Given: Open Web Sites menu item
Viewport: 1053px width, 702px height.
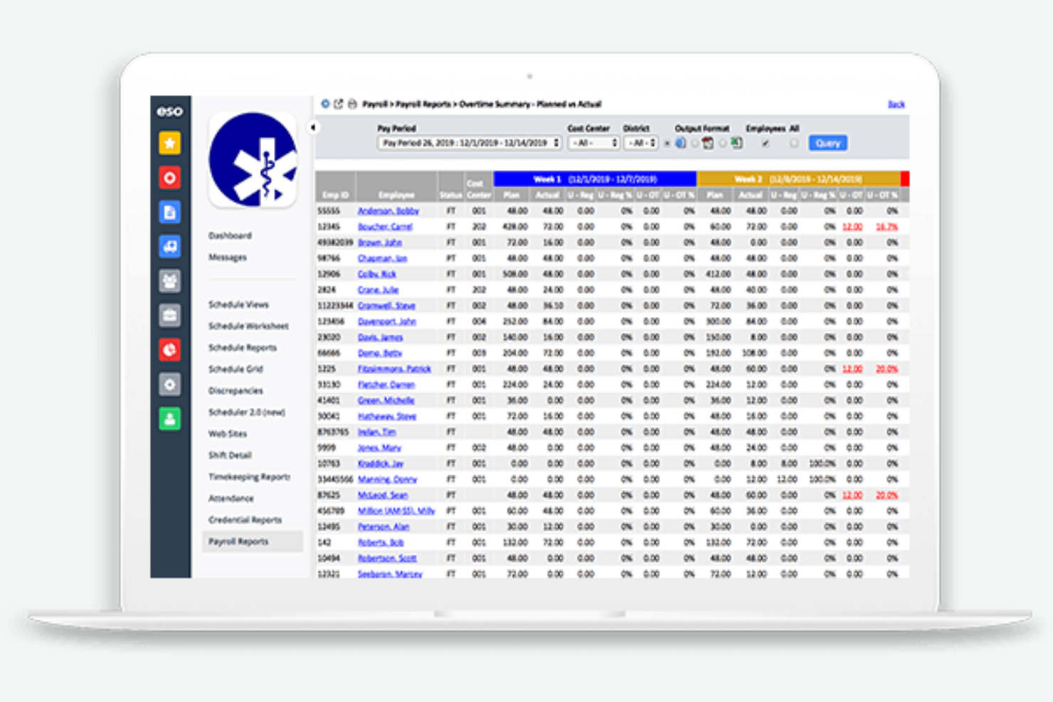Looking at the screenshot, I should coord(228,434).
